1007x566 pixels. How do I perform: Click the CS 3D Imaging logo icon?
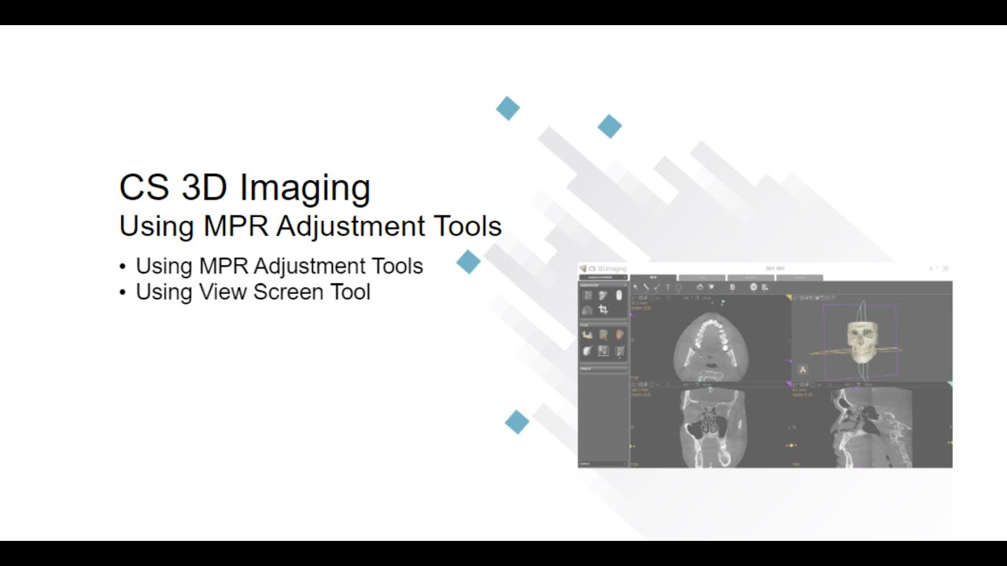[583, 268]
